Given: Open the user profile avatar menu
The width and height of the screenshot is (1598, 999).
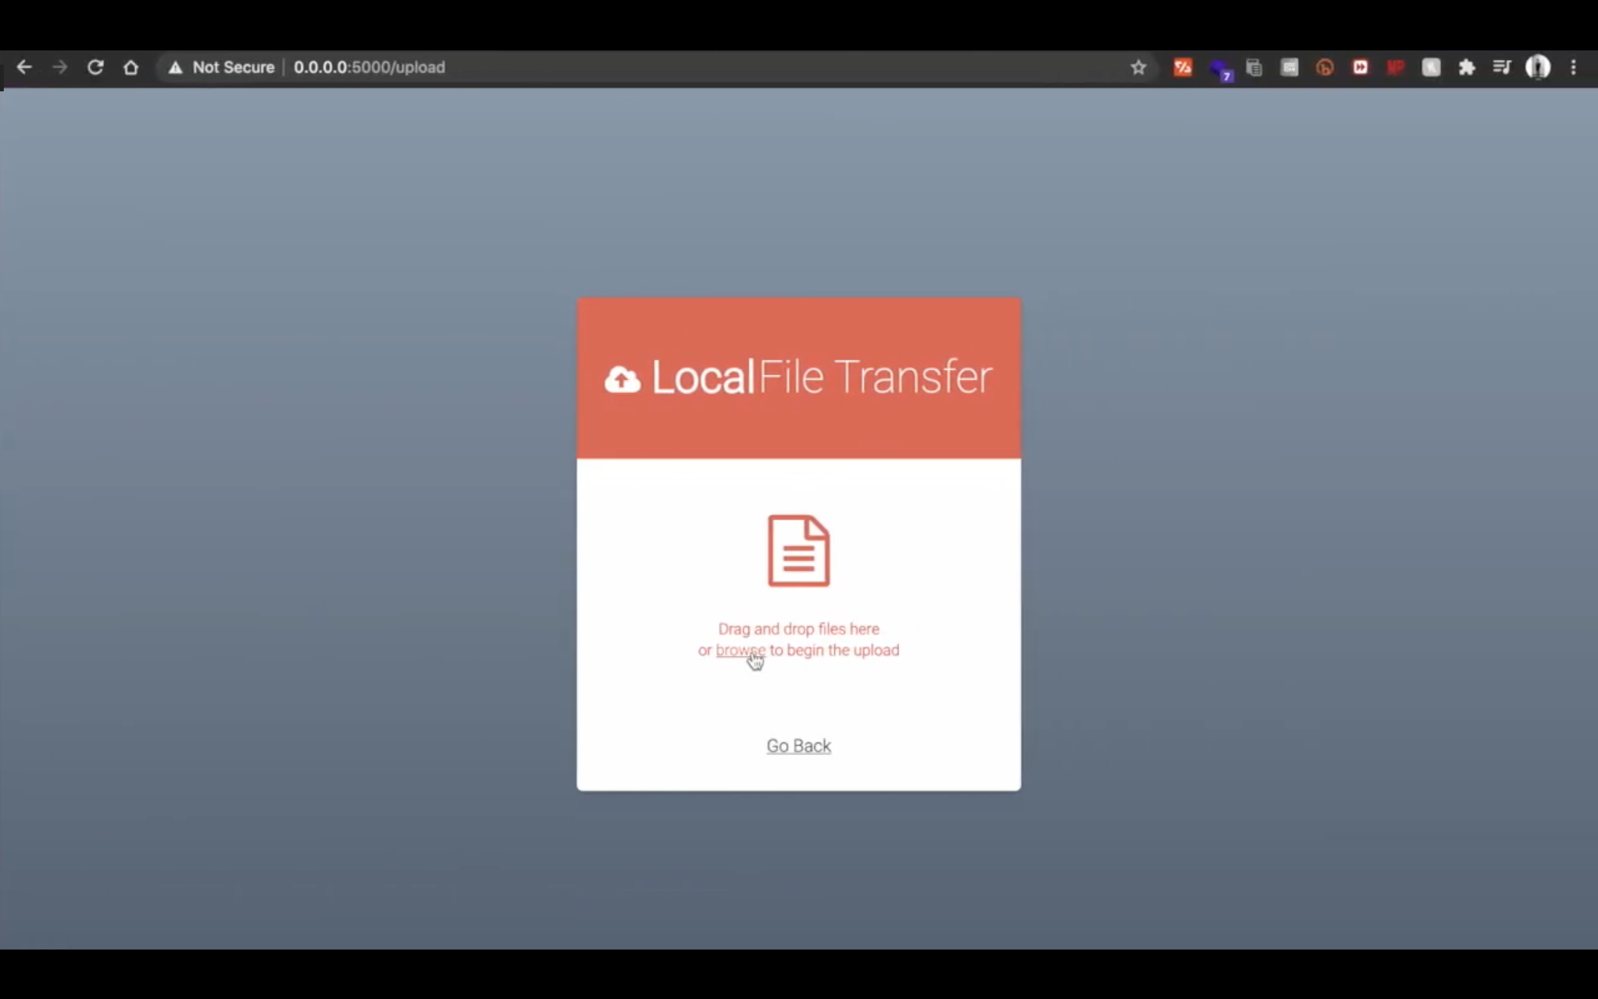Looking at the screenshot, I should click(1537, 68).
